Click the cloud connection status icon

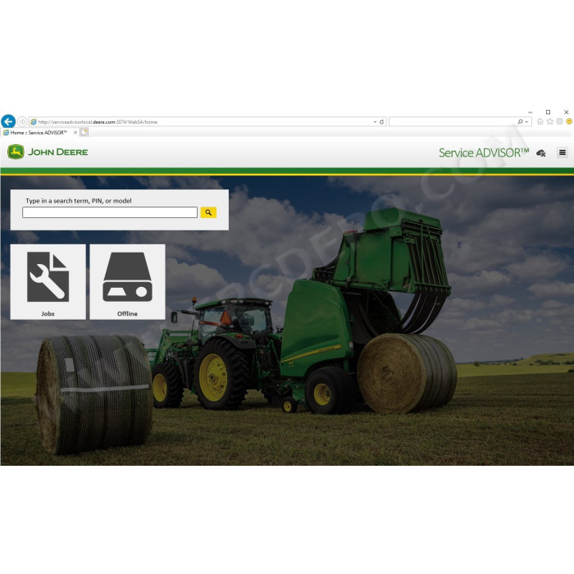540,153
